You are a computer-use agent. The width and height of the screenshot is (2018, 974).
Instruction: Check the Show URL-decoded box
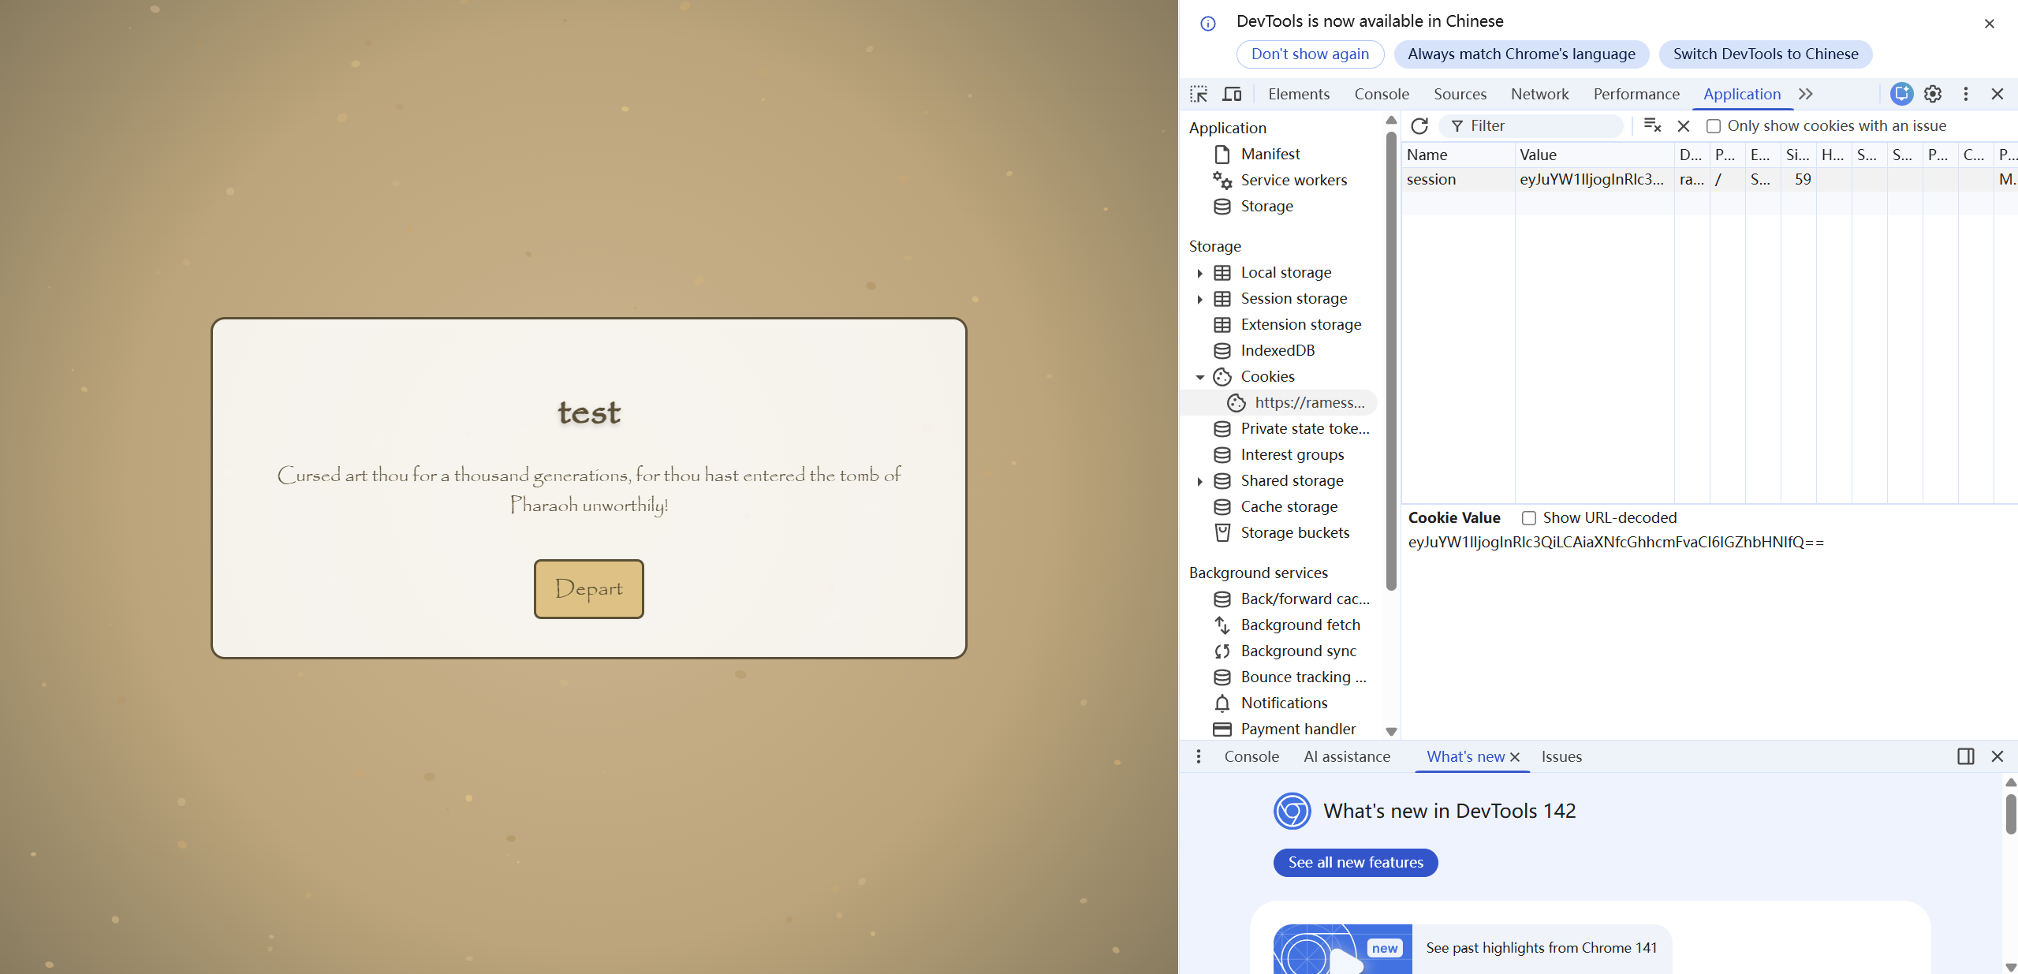(1529, 518)
